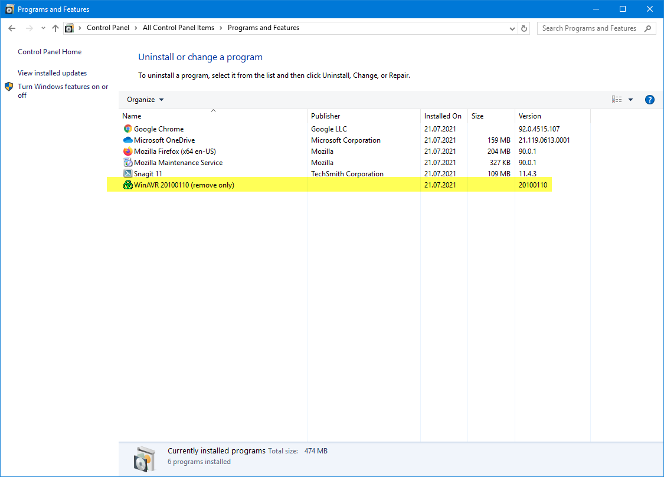Viewport: 664px width, 477px height.
Task: Sort by the Version column header
Action: [552, 116]
